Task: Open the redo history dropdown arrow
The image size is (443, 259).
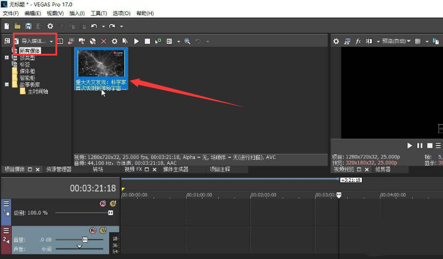Action: click(x=121, y=27)
